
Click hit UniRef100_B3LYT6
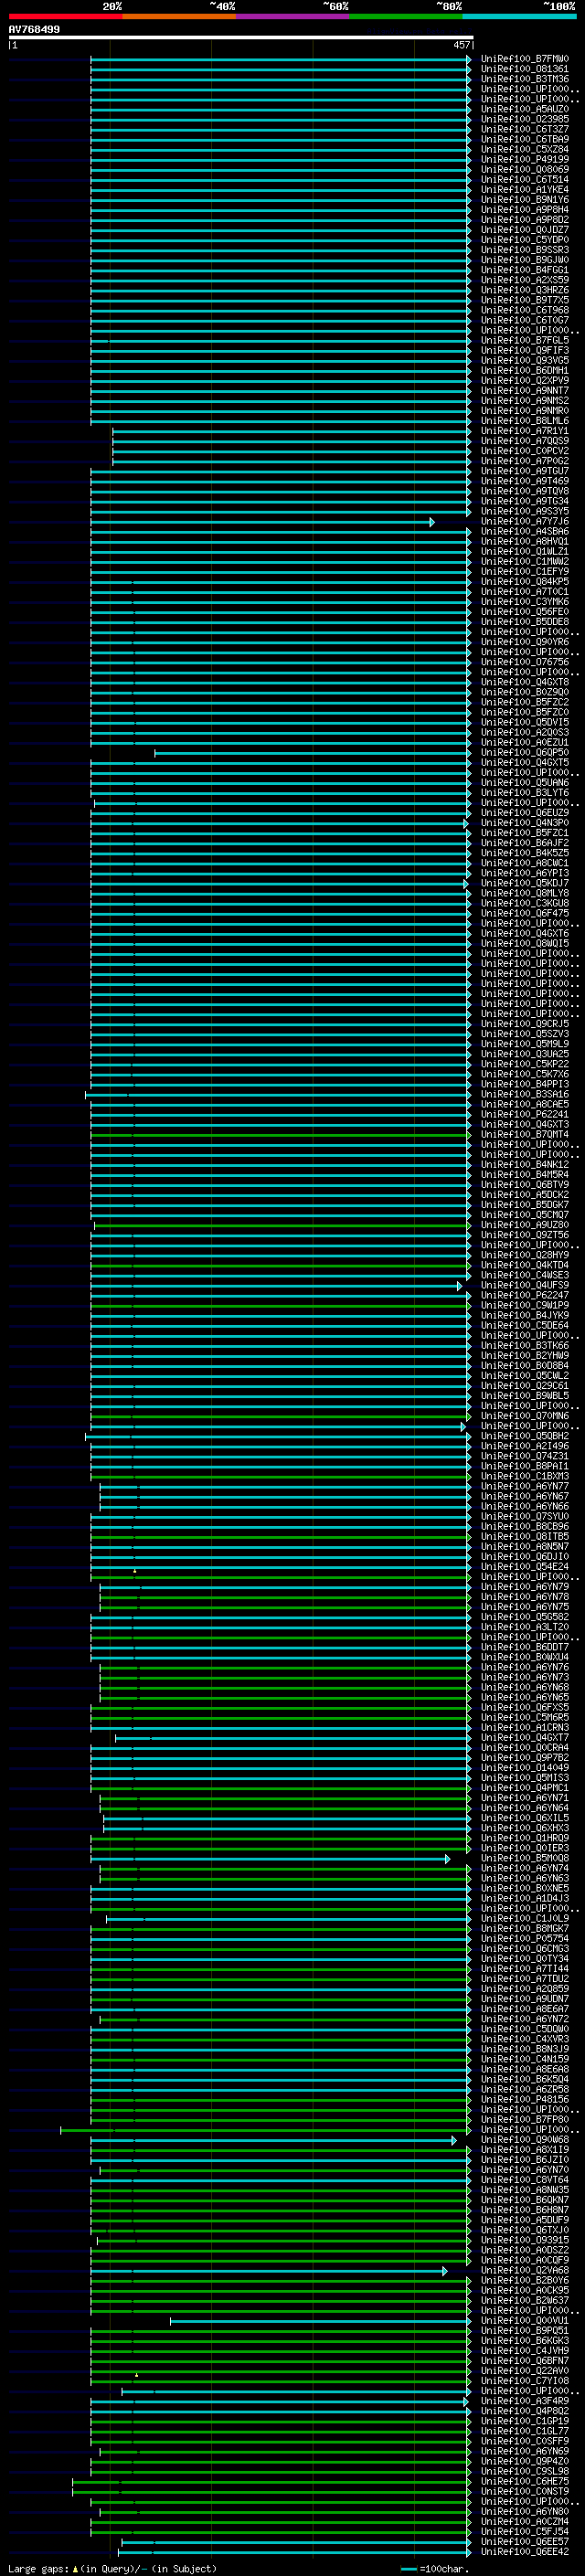point(525,792)
